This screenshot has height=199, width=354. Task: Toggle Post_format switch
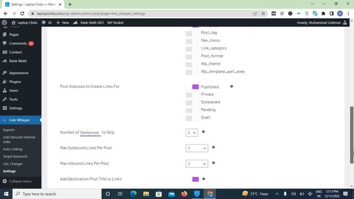tap(192, 56)
